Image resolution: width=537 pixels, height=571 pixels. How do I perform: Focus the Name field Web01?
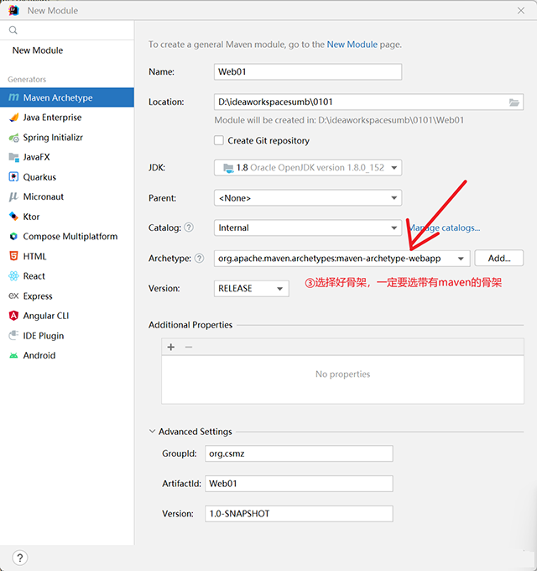(x=308, y=71)
